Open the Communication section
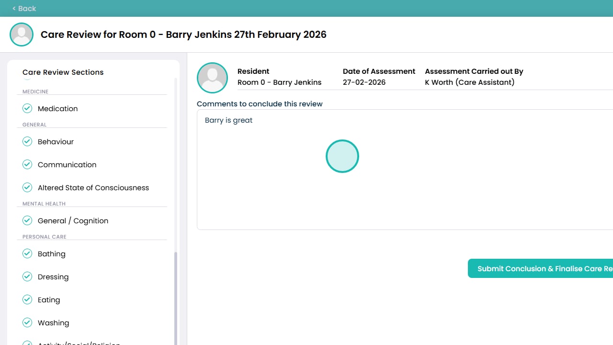The width and height of the screenshot is (613, 345). point(67,165)
